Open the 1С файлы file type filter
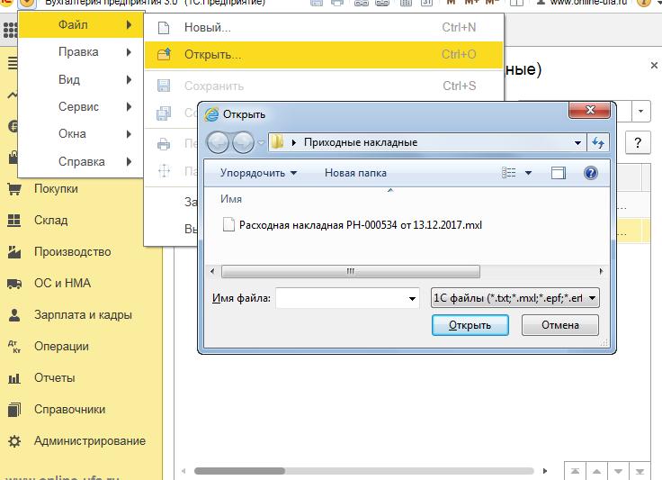 point(514,298)
